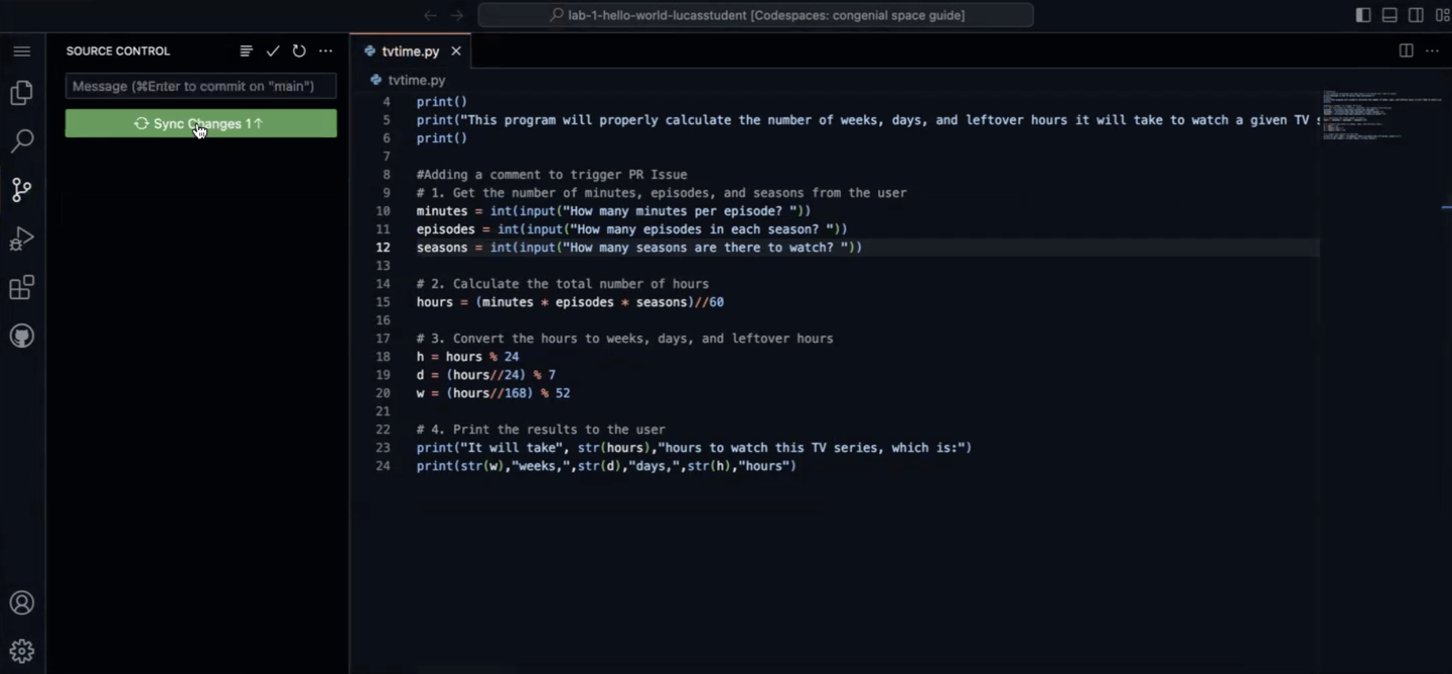Place cursor in '#Adding a comment to trigger PR Issue'
The image size is (1452, 674).
click(552, 174)
